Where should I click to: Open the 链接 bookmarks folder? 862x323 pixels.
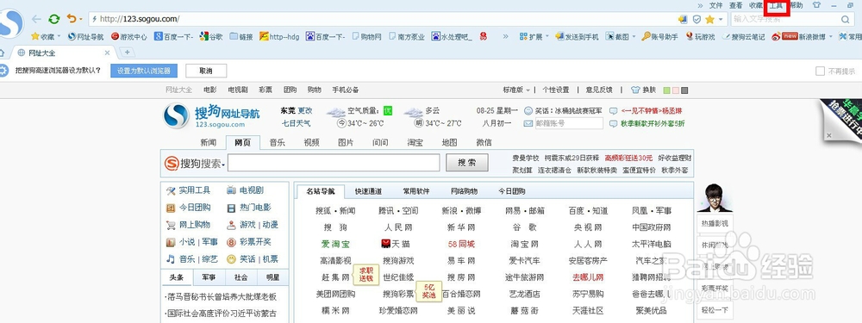click(241, 37)
